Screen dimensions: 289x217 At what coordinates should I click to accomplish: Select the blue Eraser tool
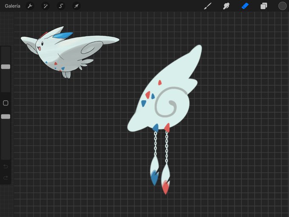[245, 6]
